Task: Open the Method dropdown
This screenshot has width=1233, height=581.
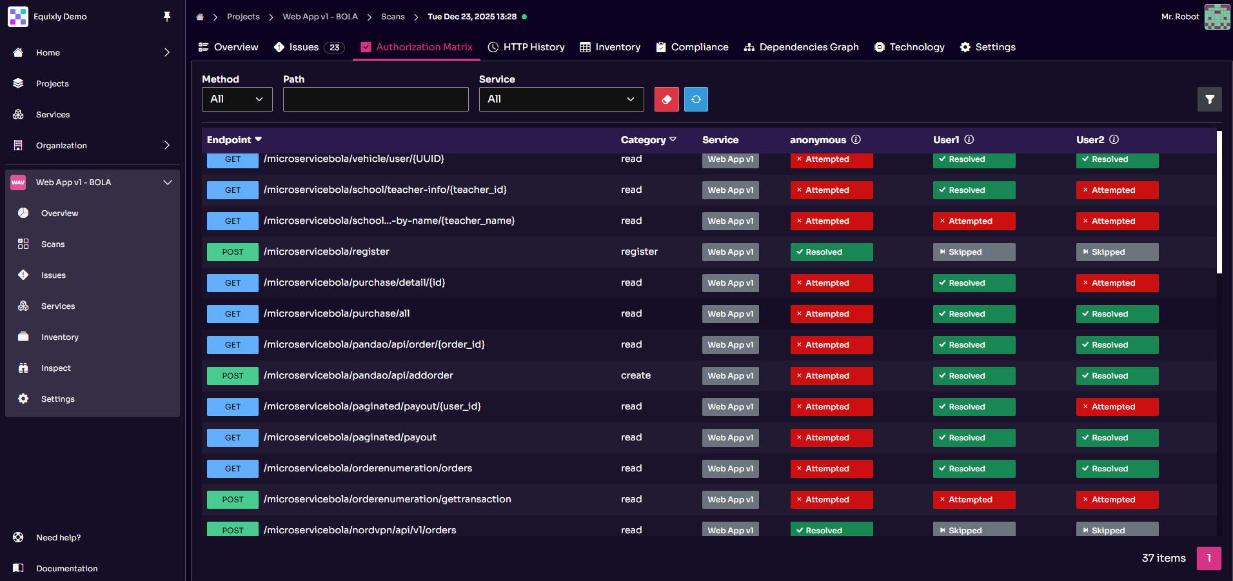Action: tap(237, 99)
